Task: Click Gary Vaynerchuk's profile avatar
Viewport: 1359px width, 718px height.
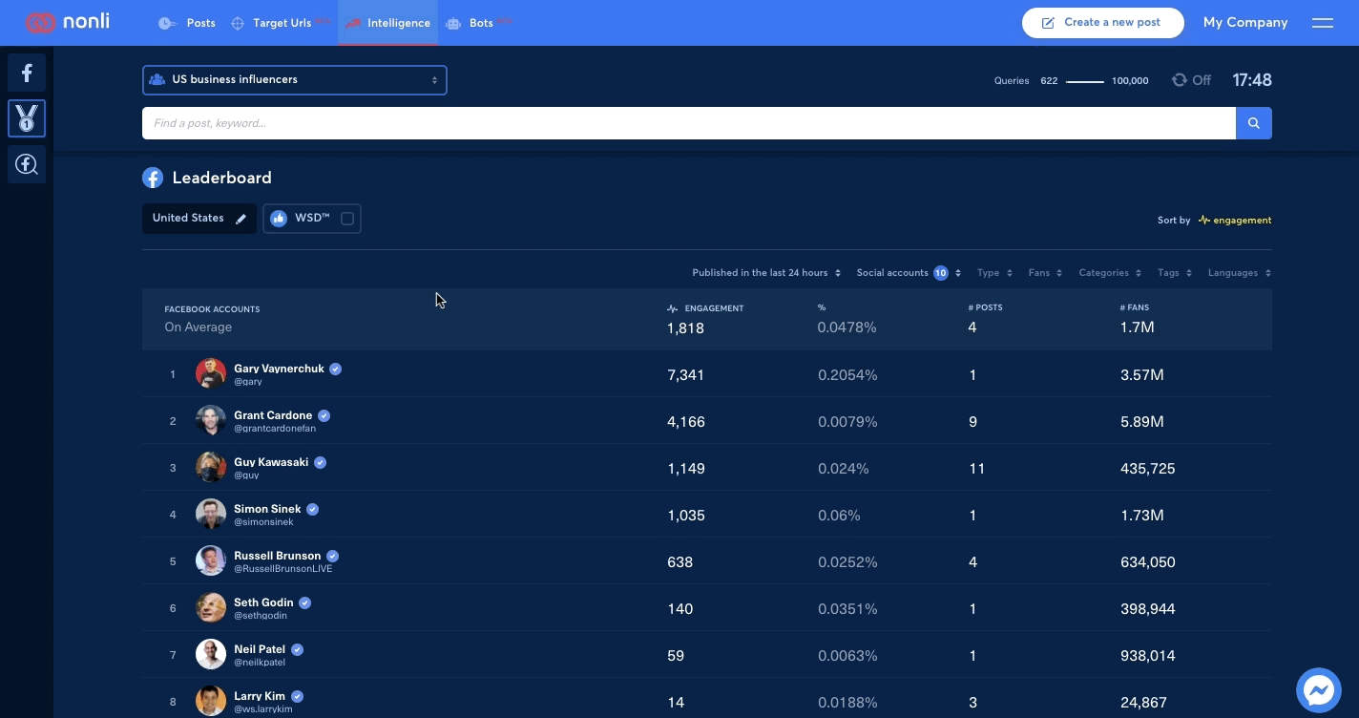Action: [x=211, y=373]
